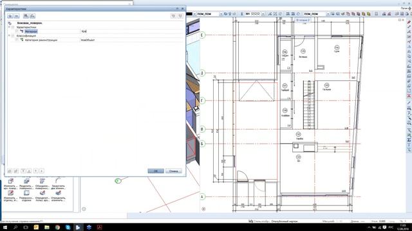Viewport: 412px width, 231px height.
Task: Collapse the Характеристики group
Action: [x=9, y=27]
